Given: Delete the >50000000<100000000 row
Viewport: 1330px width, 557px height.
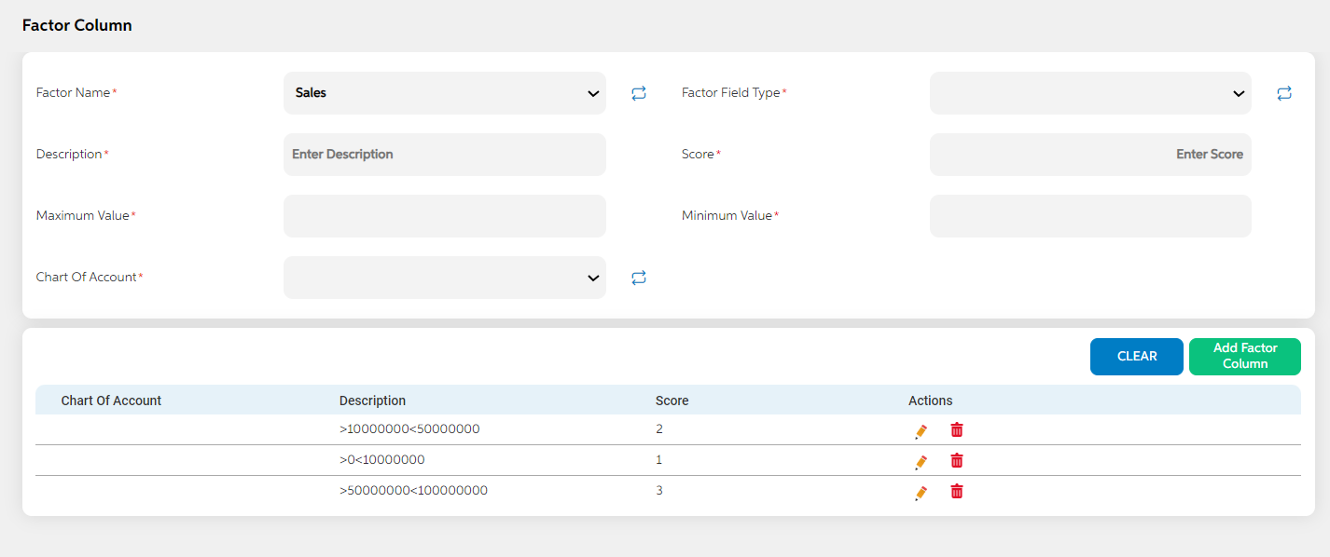Looking at the screenshot, I should (x=957, y=491).
